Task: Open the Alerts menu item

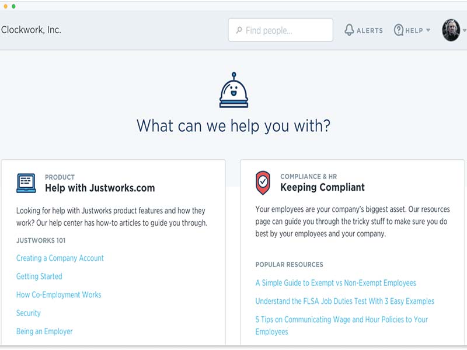Action: coord(370,30)
